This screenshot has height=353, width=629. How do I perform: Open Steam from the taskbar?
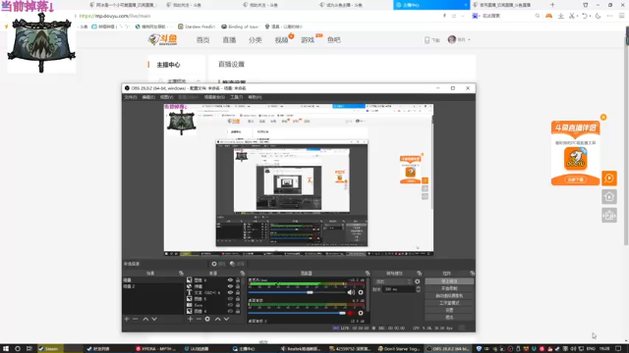50,349
